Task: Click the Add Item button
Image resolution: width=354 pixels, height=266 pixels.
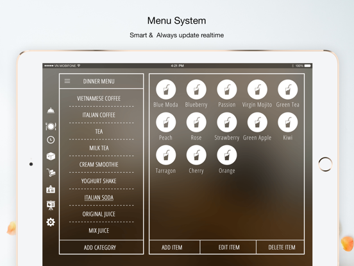Action: (174, 247)
